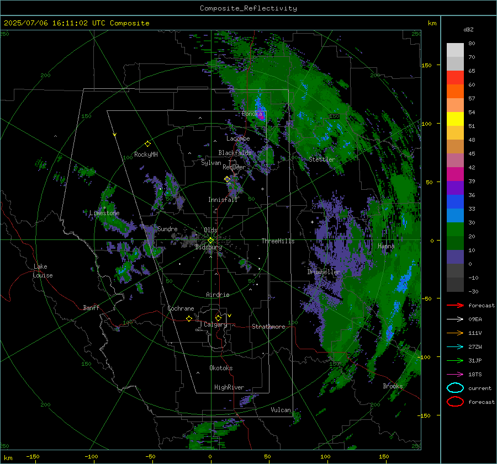This screenshot has width=497, height=464.
Task: Click the yellow diamond marker near RockyMH
Action: [147, 144]
